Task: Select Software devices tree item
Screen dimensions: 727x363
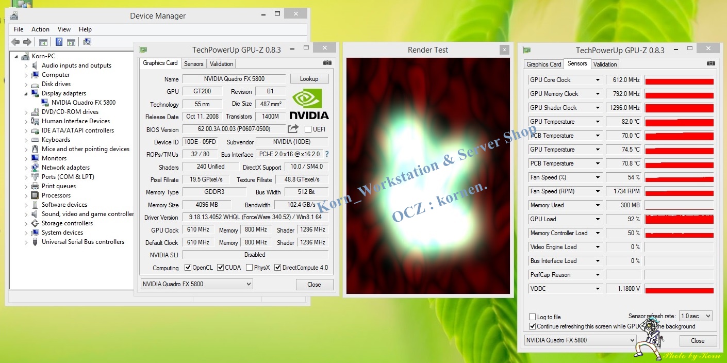Action: 64,205
